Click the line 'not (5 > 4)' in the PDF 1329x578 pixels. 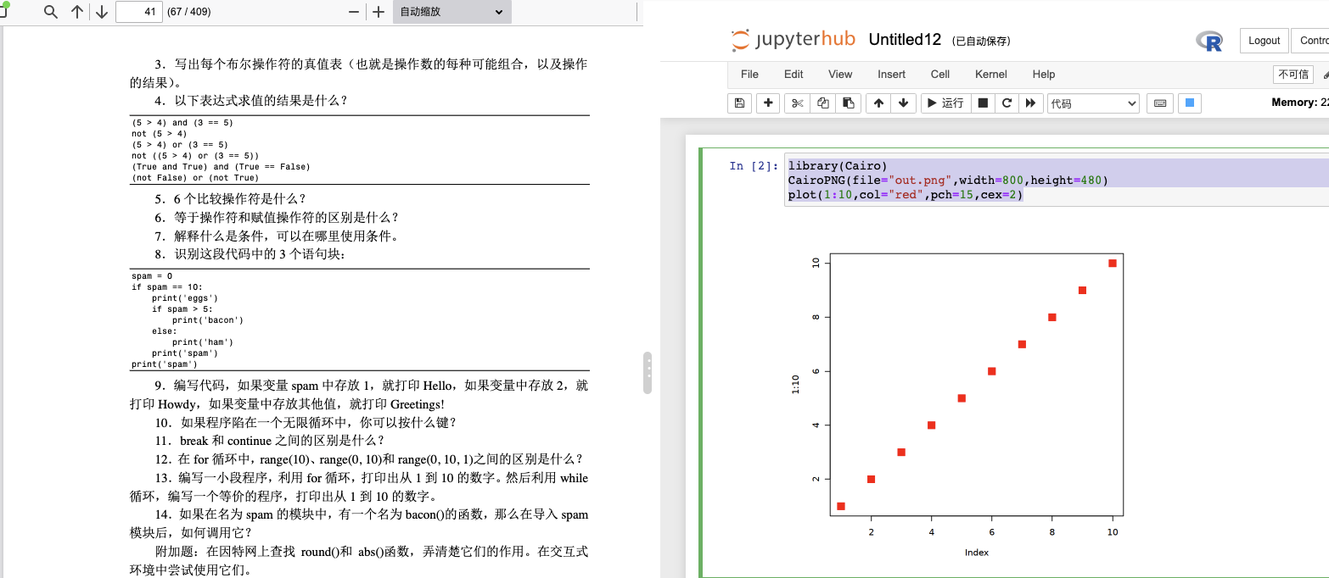(x=159, y=134)
